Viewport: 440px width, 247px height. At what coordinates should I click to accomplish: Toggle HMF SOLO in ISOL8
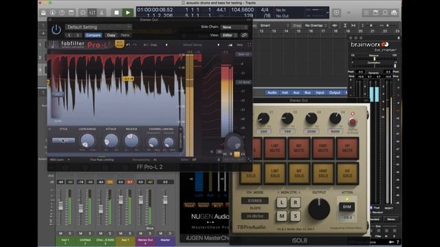pos(323,174)
